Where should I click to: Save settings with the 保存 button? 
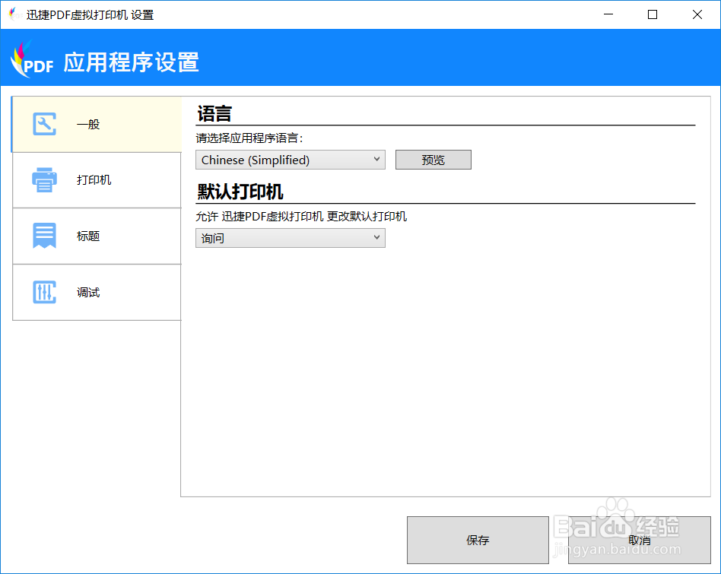tap(478, 540)
